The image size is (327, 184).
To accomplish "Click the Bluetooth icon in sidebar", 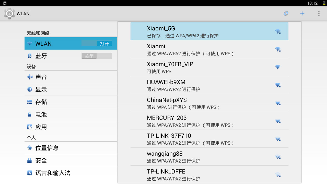I will 30,56.
